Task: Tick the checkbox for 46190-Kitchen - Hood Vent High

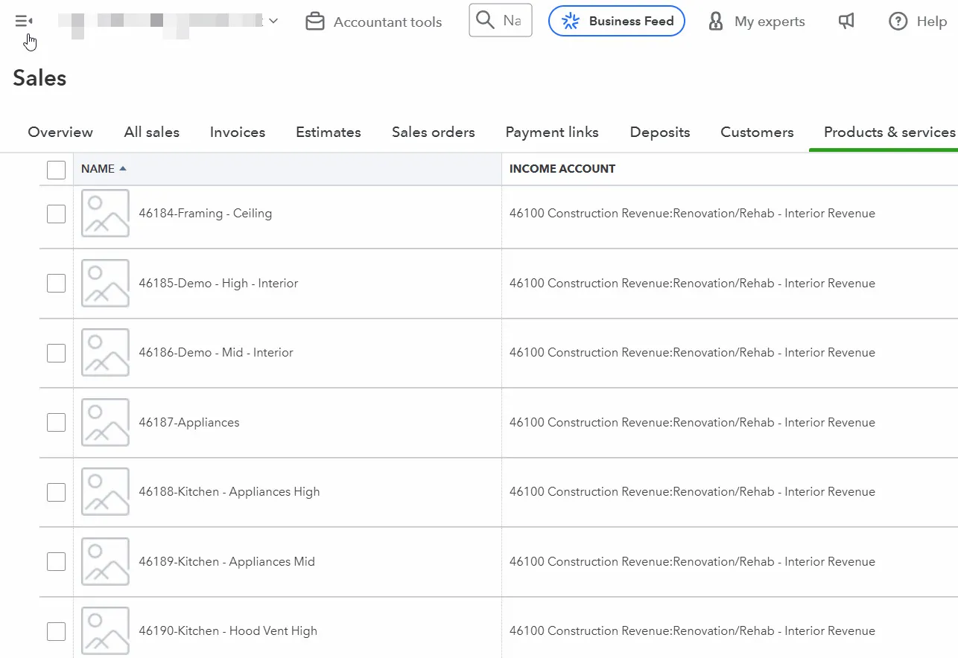Action: click(56, 631)
